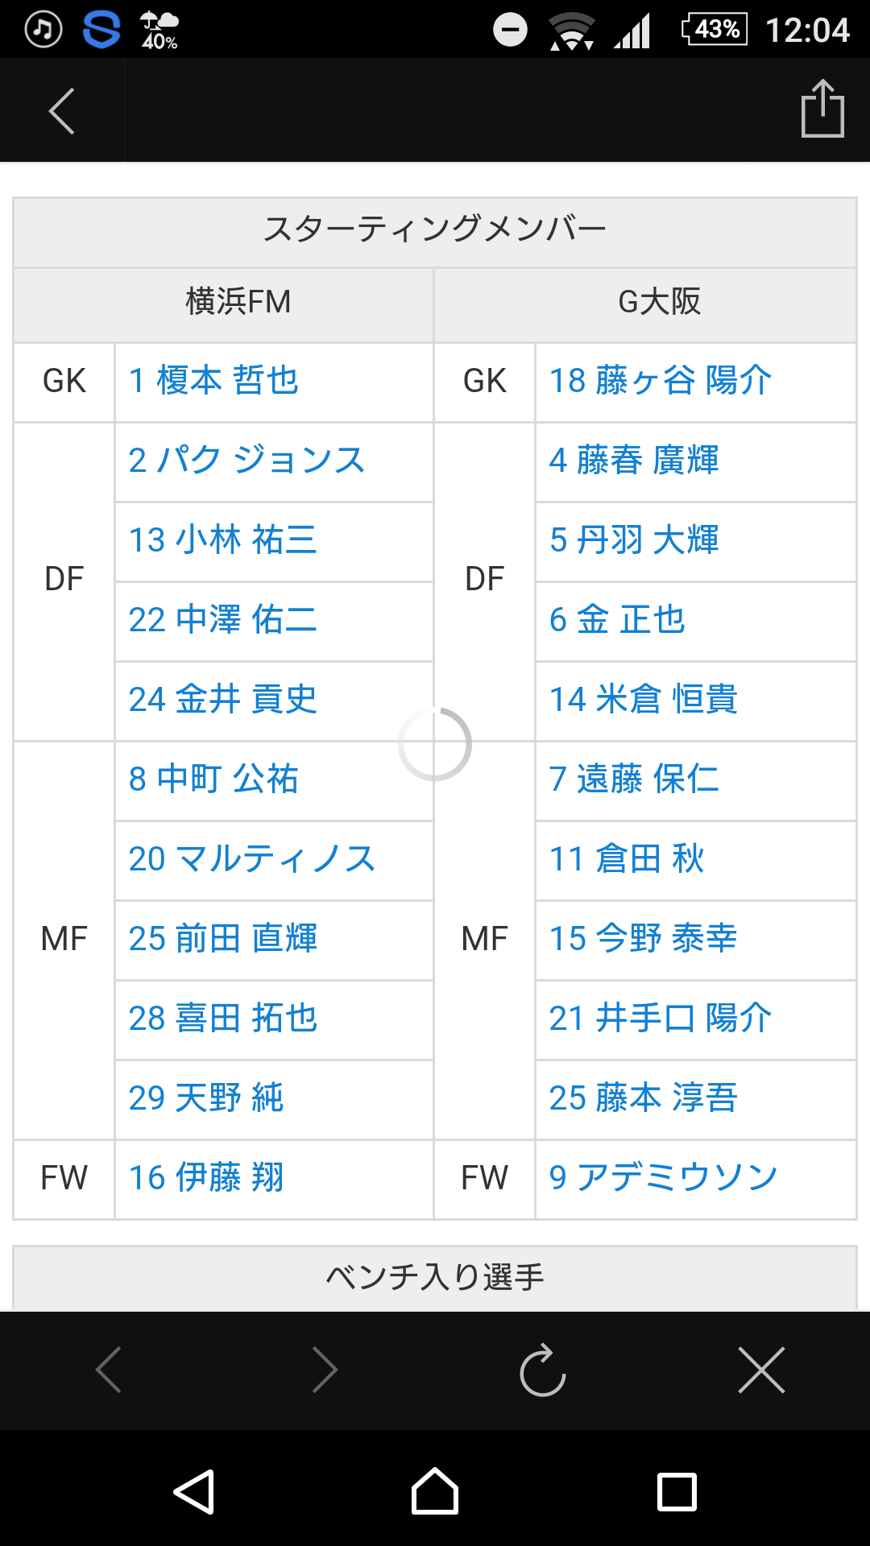870x1546 pixels.
Task: Tap the browser back navigation arrow
Action: point(108,1370)
